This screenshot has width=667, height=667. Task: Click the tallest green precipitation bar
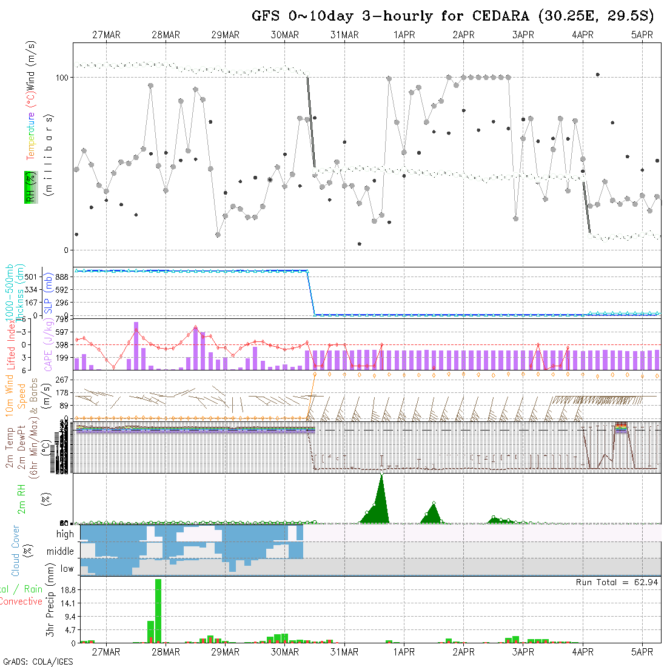click(158, 610)
